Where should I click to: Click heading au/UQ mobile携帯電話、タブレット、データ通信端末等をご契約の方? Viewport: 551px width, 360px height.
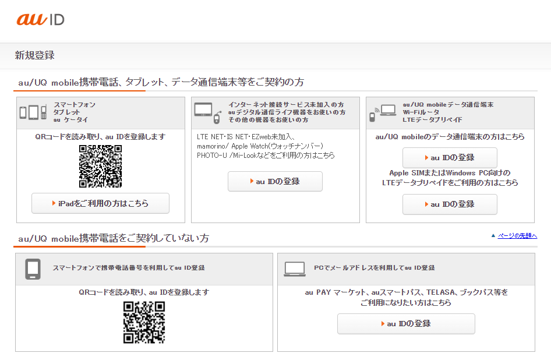click(161, 82)
